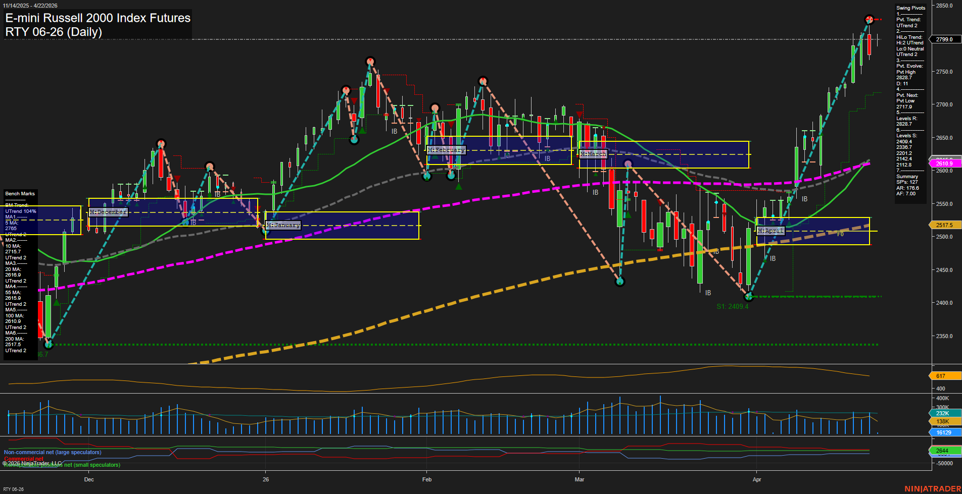Image resolution: width=962 pixels, height=494 pixels.
Task: Select the November swing low pivot at bottom left
Action: click(49, 345)
